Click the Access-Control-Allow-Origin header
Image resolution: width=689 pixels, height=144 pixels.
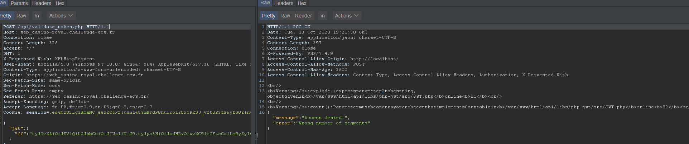[x=333, y=59]
